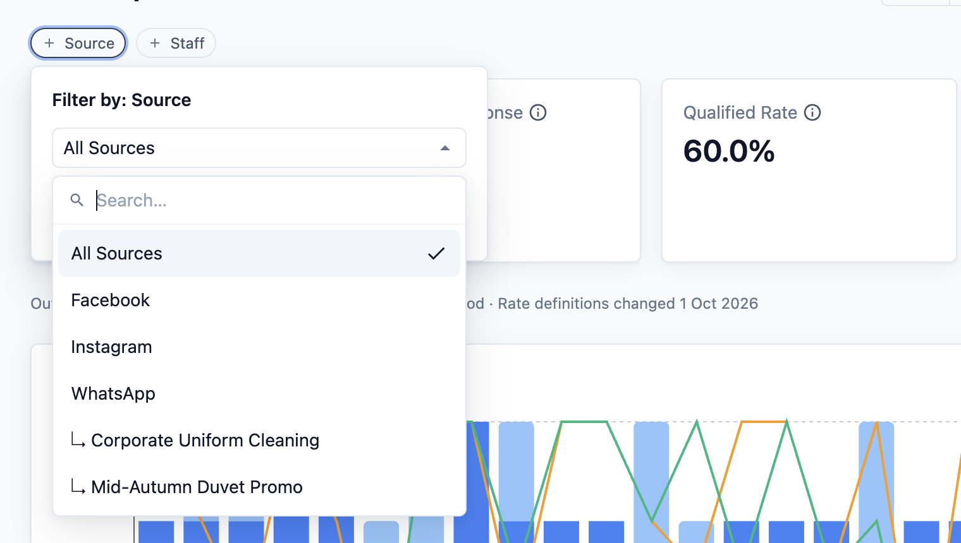
Task: Click the 'Filter by: Source' heading
Action: coord(121,100)
